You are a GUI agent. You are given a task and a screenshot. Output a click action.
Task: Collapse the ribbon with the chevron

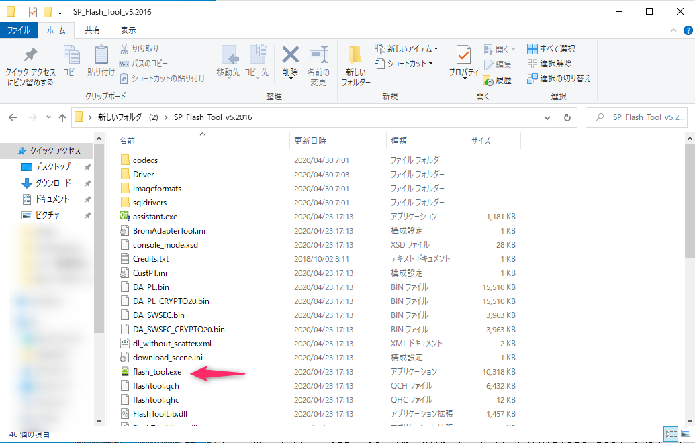(x=674, y=30)
